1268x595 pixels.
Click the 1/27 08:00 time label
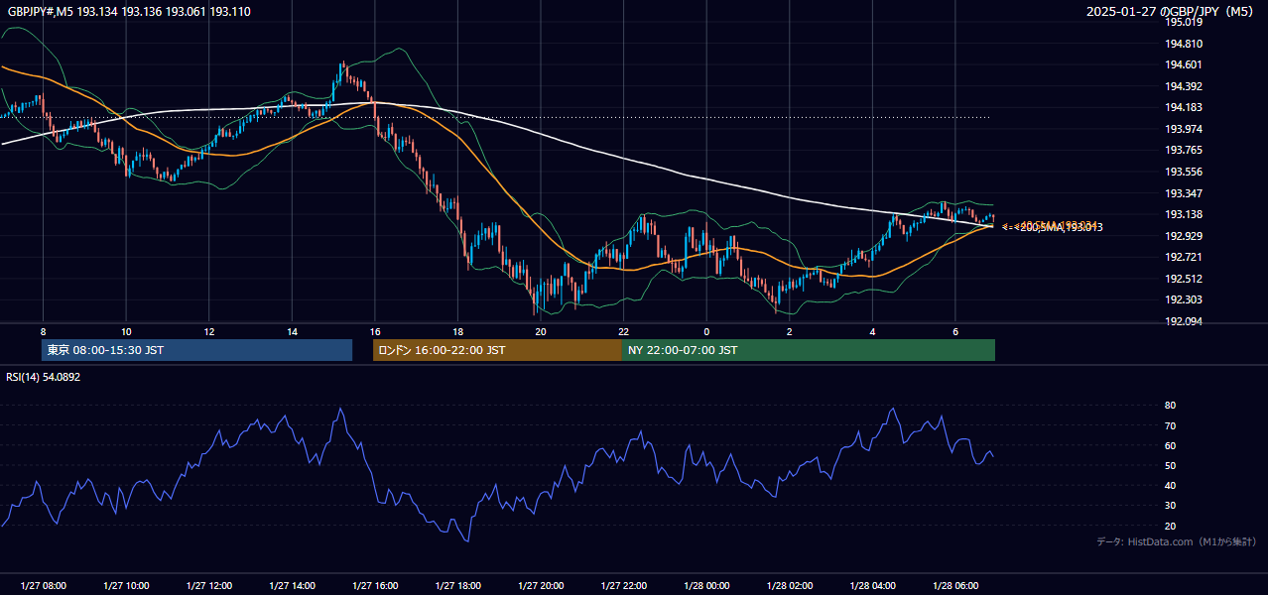pyautogui.click(x=43, y=586)
